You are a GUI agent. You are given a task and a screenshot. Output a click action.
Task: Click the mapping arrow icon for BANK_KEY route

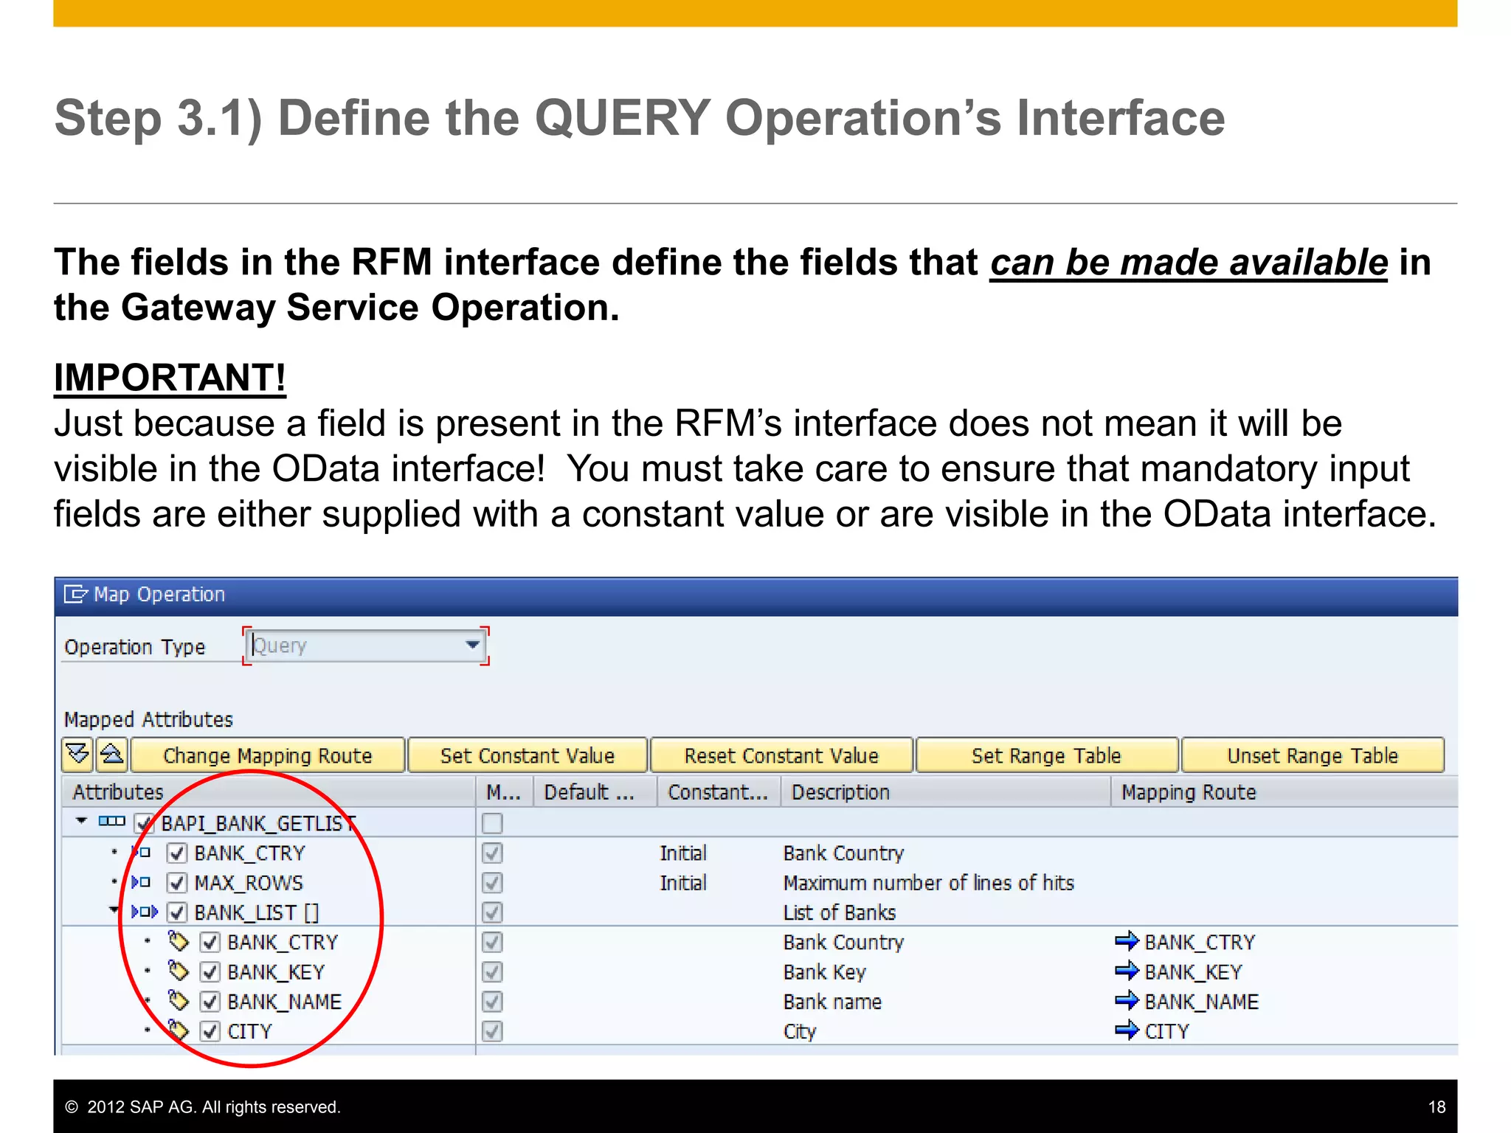point(1127,971)
